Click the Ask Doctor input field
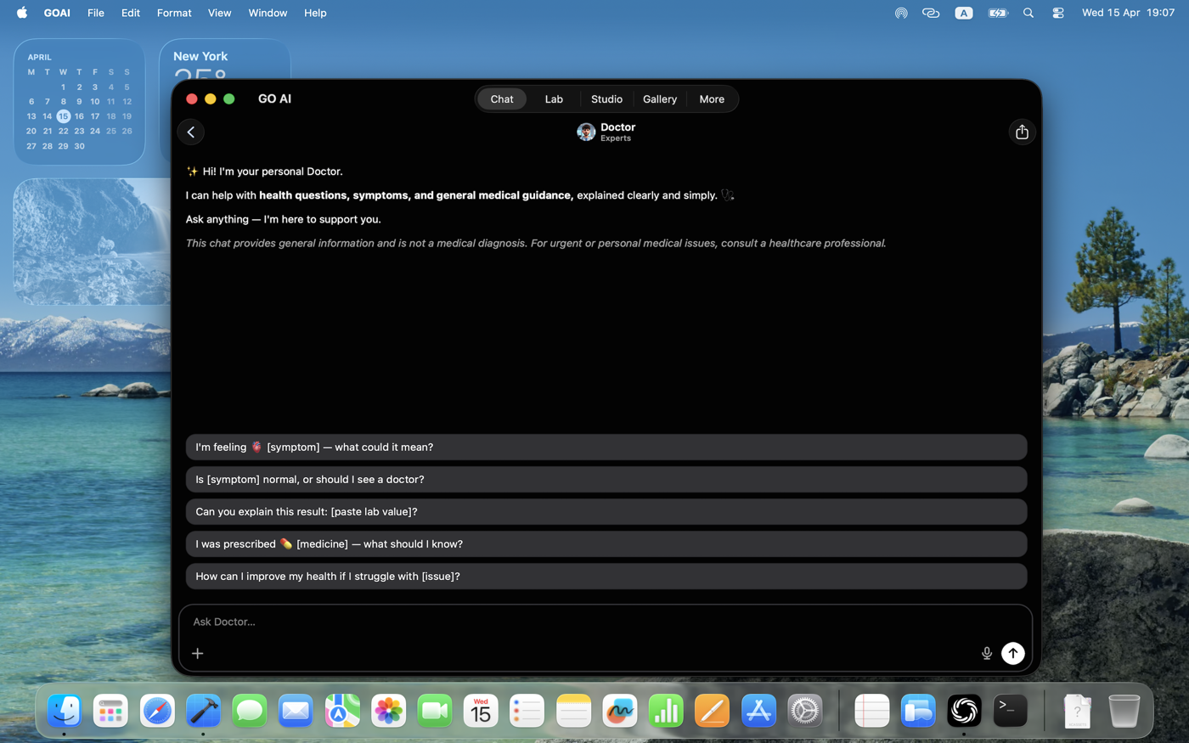Screen dimensions: 1189x743 510,622
